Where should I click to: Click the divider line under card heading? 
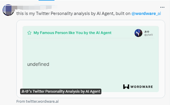tap(91, 38)
